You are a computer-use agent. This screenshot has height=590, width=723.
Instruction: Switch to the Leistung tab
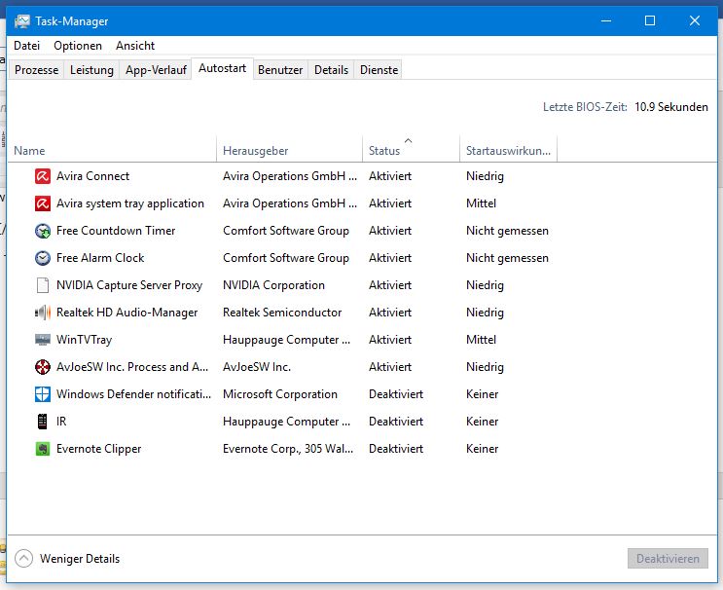[91, 70]
